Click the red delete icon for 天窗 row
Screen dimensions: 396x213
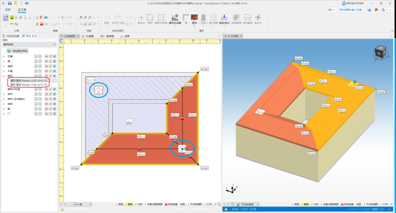click(46, 71)
